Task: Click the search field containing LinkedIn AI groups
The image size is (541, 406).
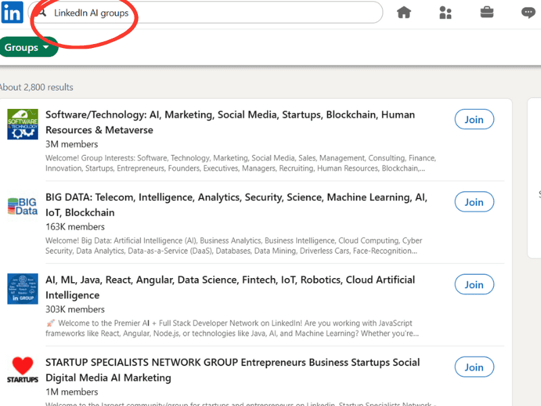Action: tap(203, 13)
